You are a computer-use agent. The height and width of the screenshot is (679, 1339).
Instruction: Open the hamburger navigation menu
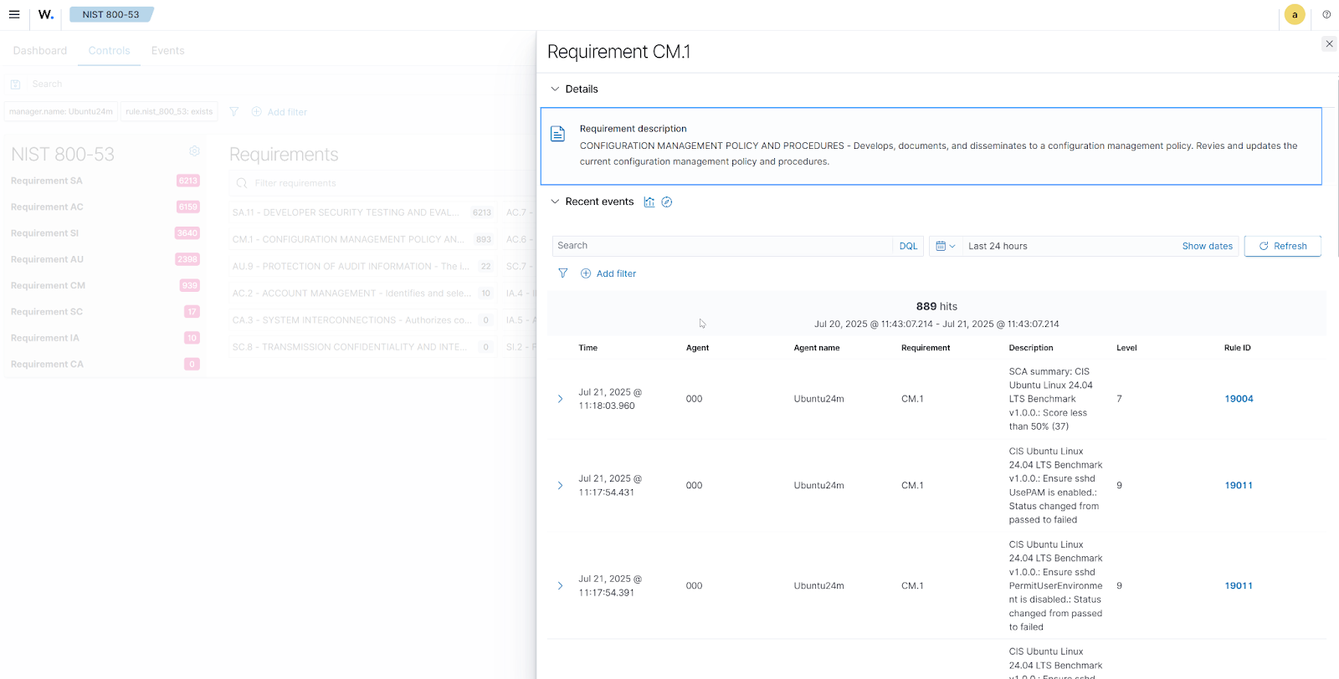pos(14,14)
